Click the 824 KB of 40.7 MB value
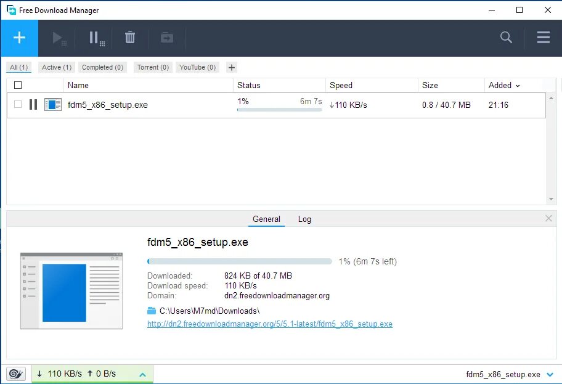 [x=258, y=276]
